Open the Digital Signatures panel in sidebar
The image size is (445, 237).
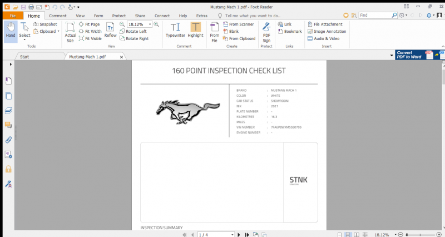tap(8, 184)
